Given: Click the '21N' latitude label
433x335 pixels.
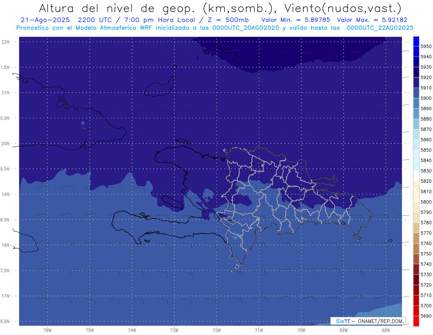Looking at the screenshot, I should tap(5, 93).
